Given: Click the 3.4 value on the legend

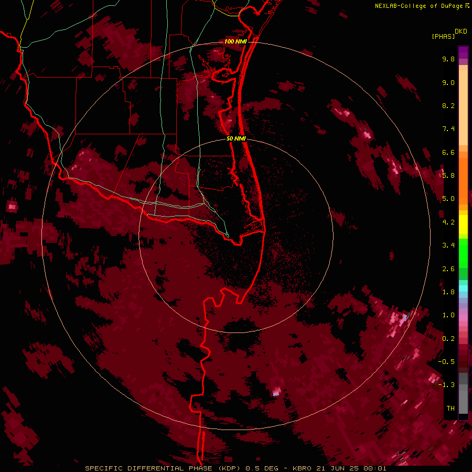Looking at the screenshot, I should 448,245.
